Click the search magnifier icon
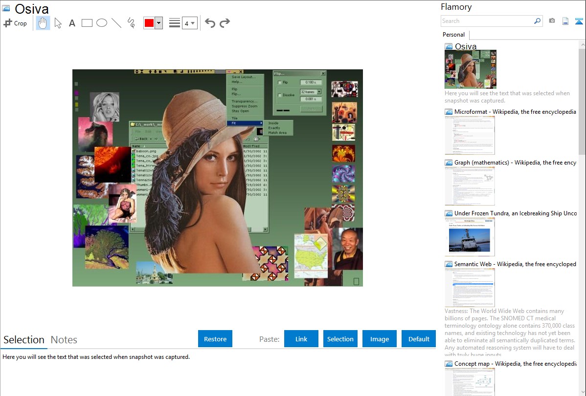Viewport: 586px width, 396px height. [x=537, y=21]
